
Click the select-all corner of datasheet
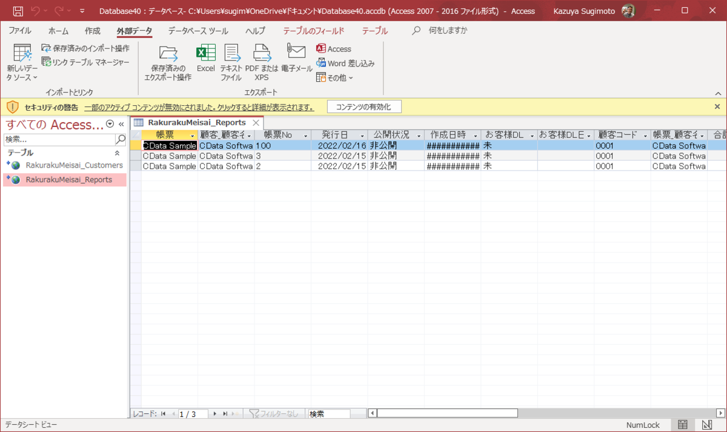pos(136,135)
